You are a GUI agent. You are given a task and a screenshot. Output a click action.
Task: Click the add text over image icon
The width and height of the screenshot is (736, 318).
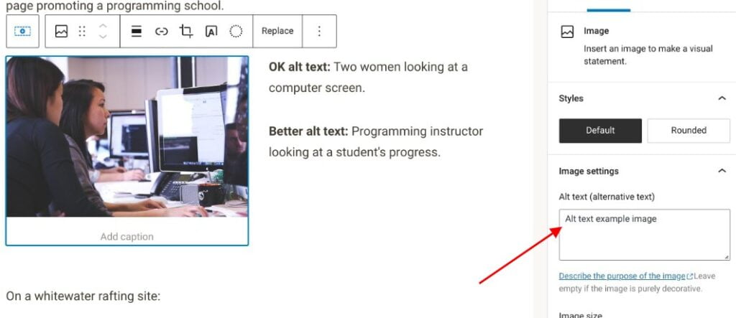211,32
